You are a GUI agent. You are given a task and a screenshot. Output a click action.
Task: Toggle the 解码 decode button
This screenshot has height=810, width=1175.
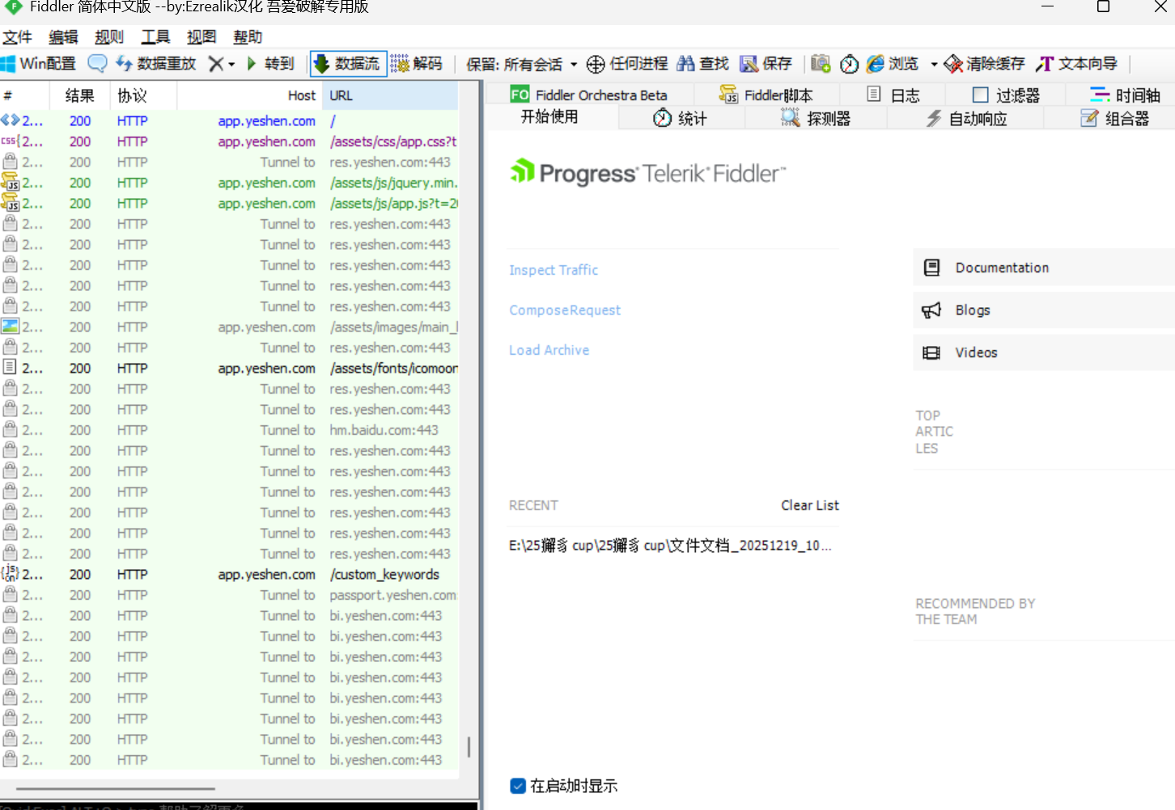coord(417,64)
